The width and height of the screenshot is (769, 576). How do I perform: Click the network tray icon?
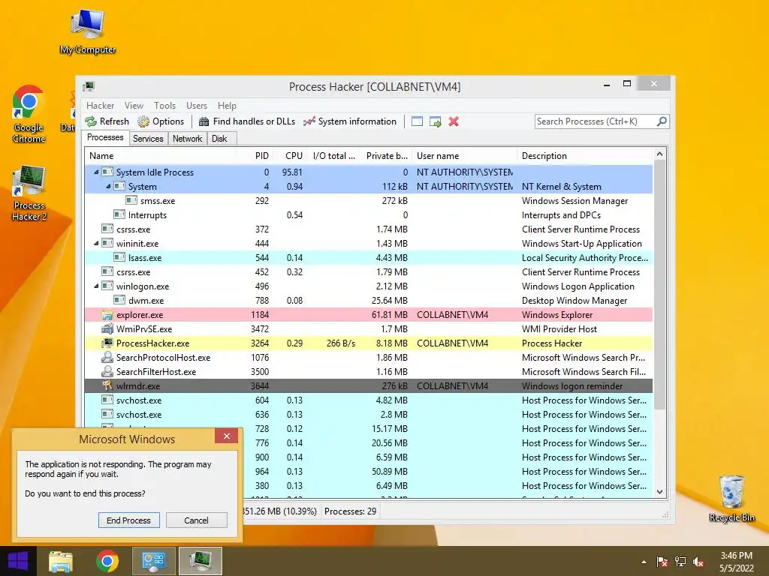(680, 562)
